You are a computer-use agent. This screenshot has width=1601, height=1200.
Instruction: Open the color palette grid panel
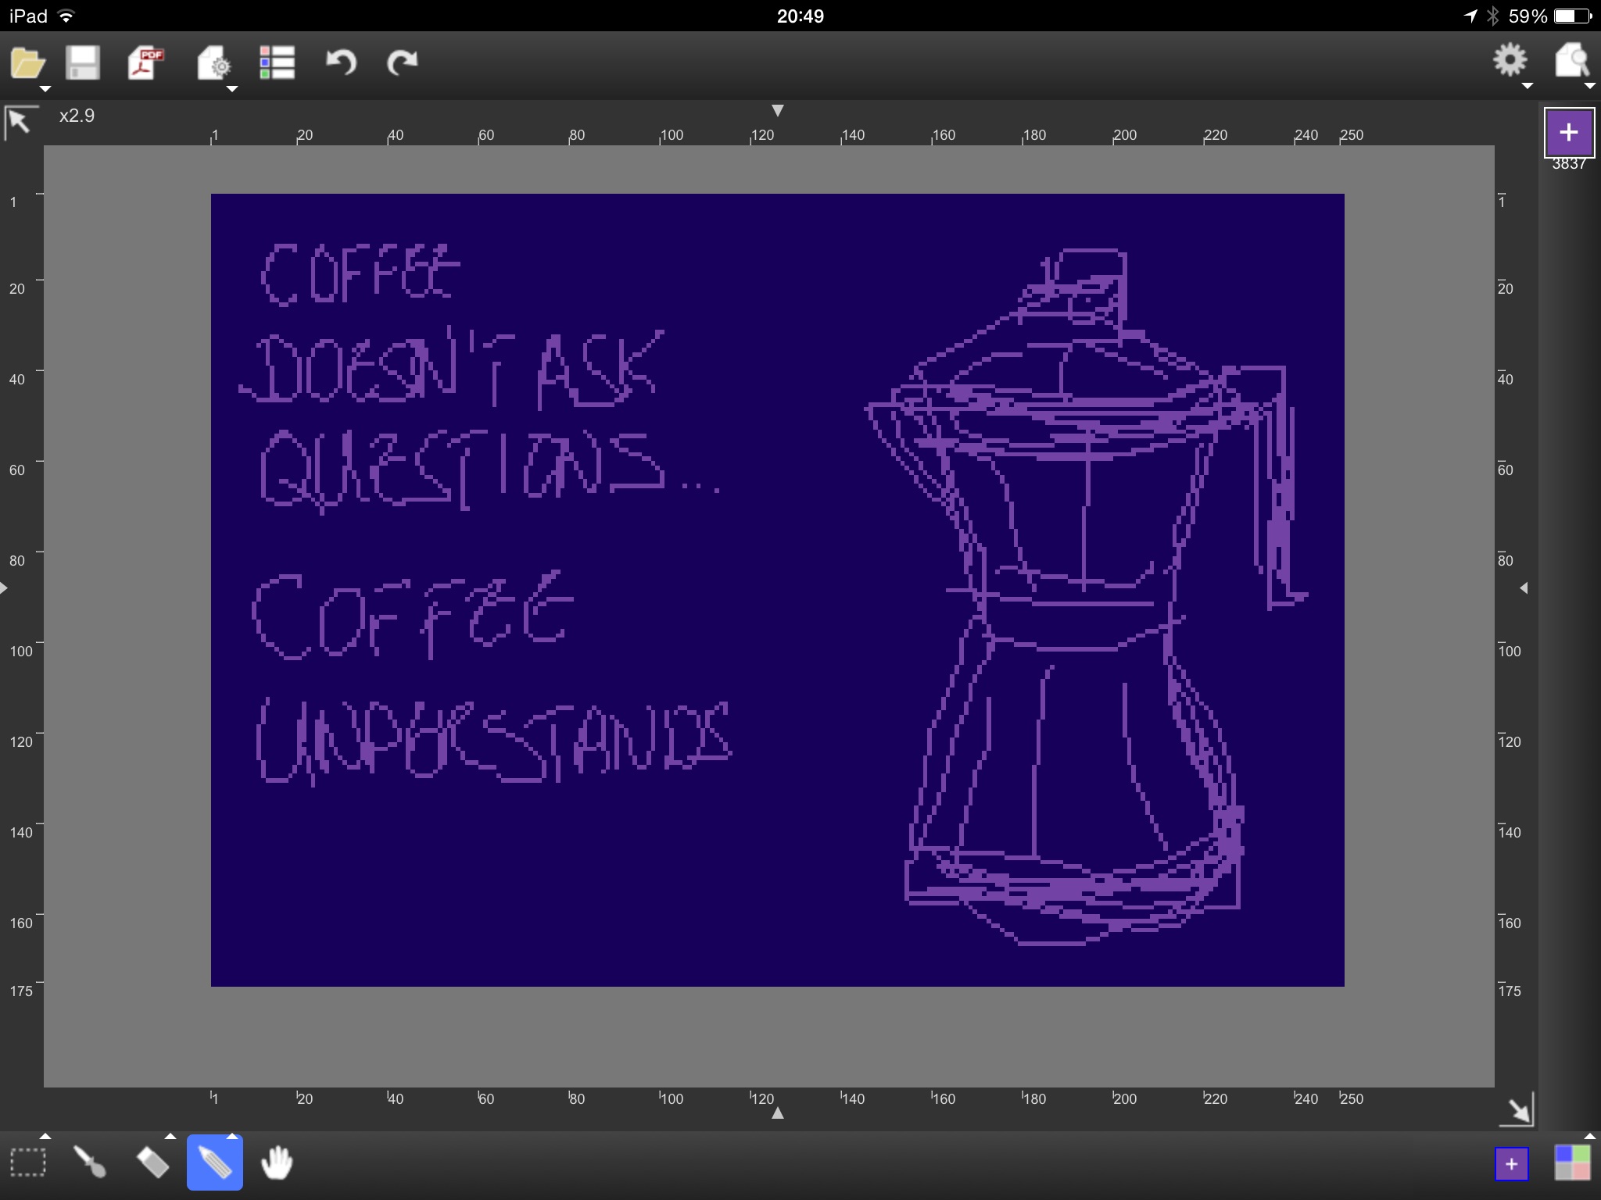[1572, 1162]
